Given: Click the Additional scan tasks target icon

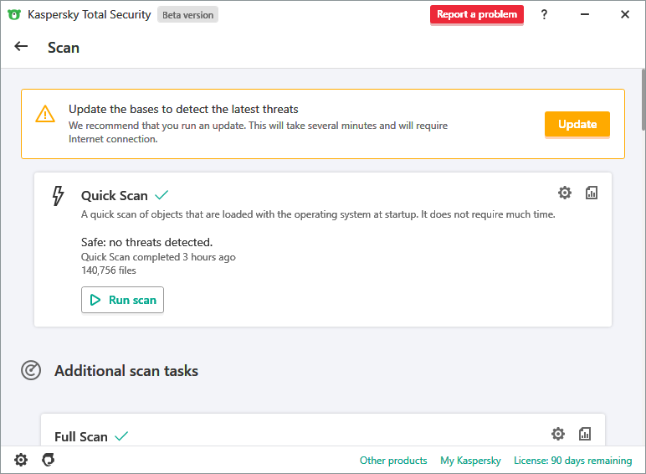Looking at the screenshot, I should 31,370.
